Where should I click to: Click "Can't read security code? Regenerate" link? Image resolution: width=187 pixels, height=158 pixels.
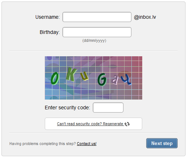91,124
